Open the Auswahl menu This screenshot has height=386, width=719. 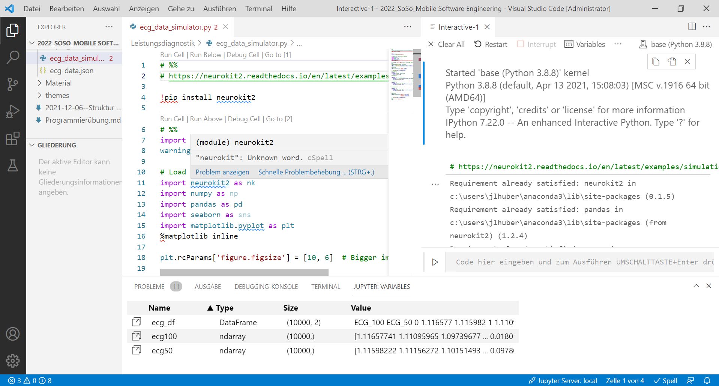[107, 9]
